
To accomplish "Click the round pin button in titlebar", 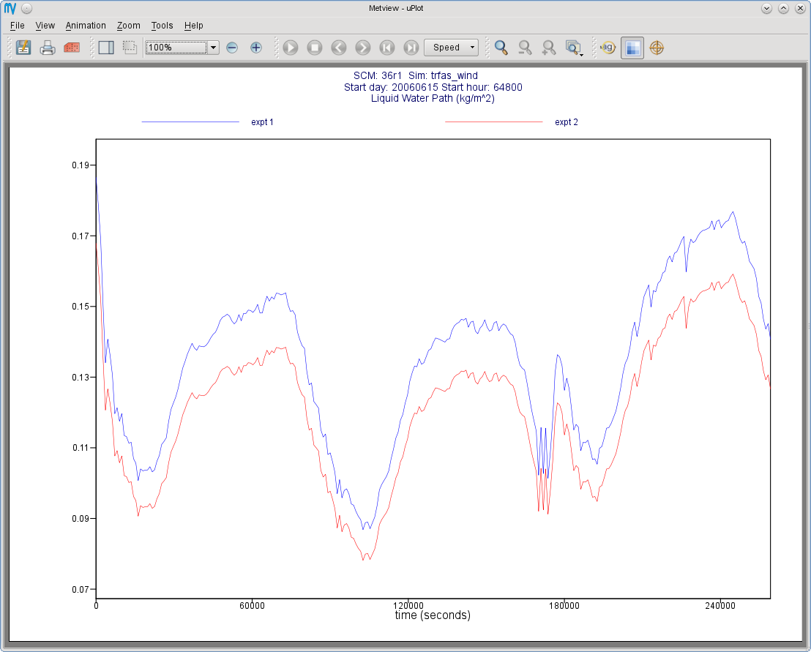I will click(x=27, y=8).
